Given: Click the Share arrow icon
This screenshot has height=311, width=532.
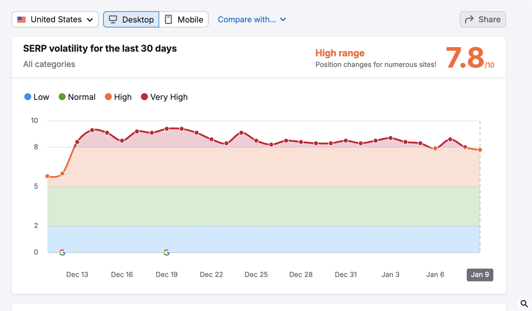Looking at the screenshot, I should 469,19.
